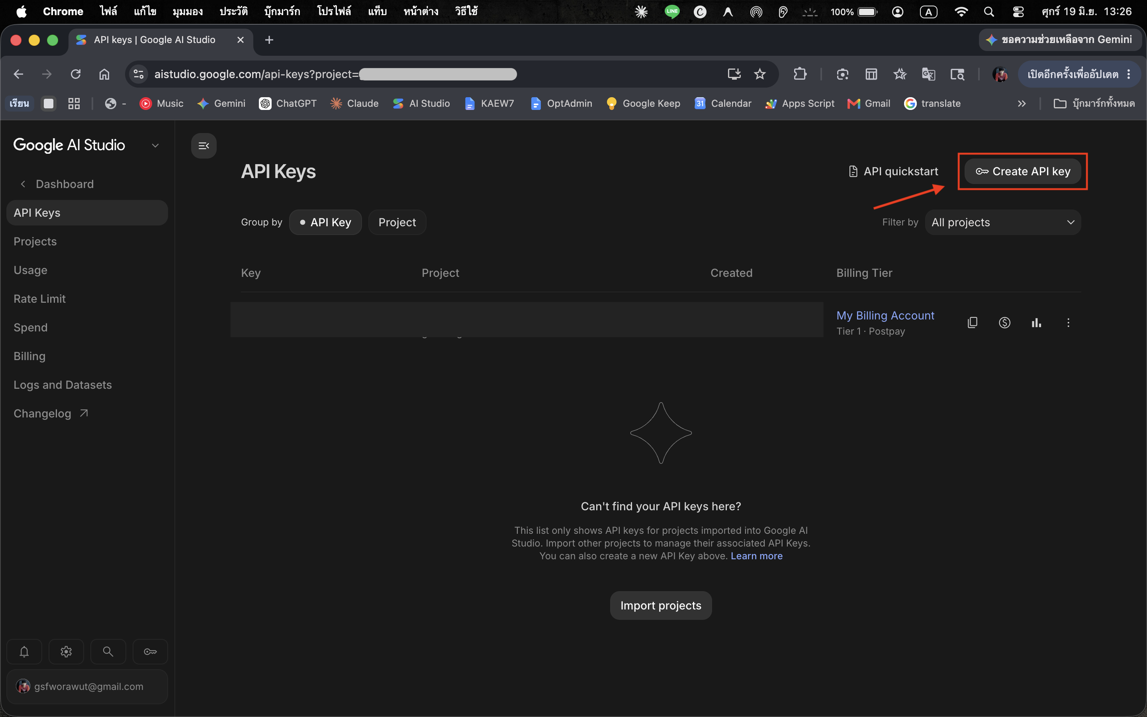The width and height of the screenshot is (1147, 717).
Task: Go to Rate Limit in sidebar
Action: (x=39, y=299)
